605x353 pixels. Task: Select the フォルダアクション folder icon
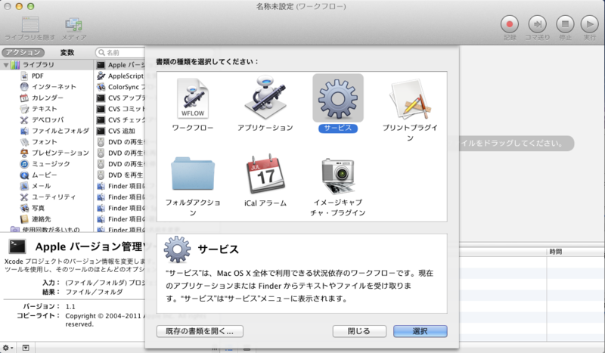click(x=193, y=174)
